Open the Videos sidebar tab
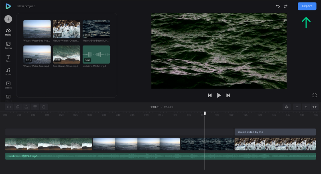Viewport: 321px width, 174px height. tap(8, 85)
